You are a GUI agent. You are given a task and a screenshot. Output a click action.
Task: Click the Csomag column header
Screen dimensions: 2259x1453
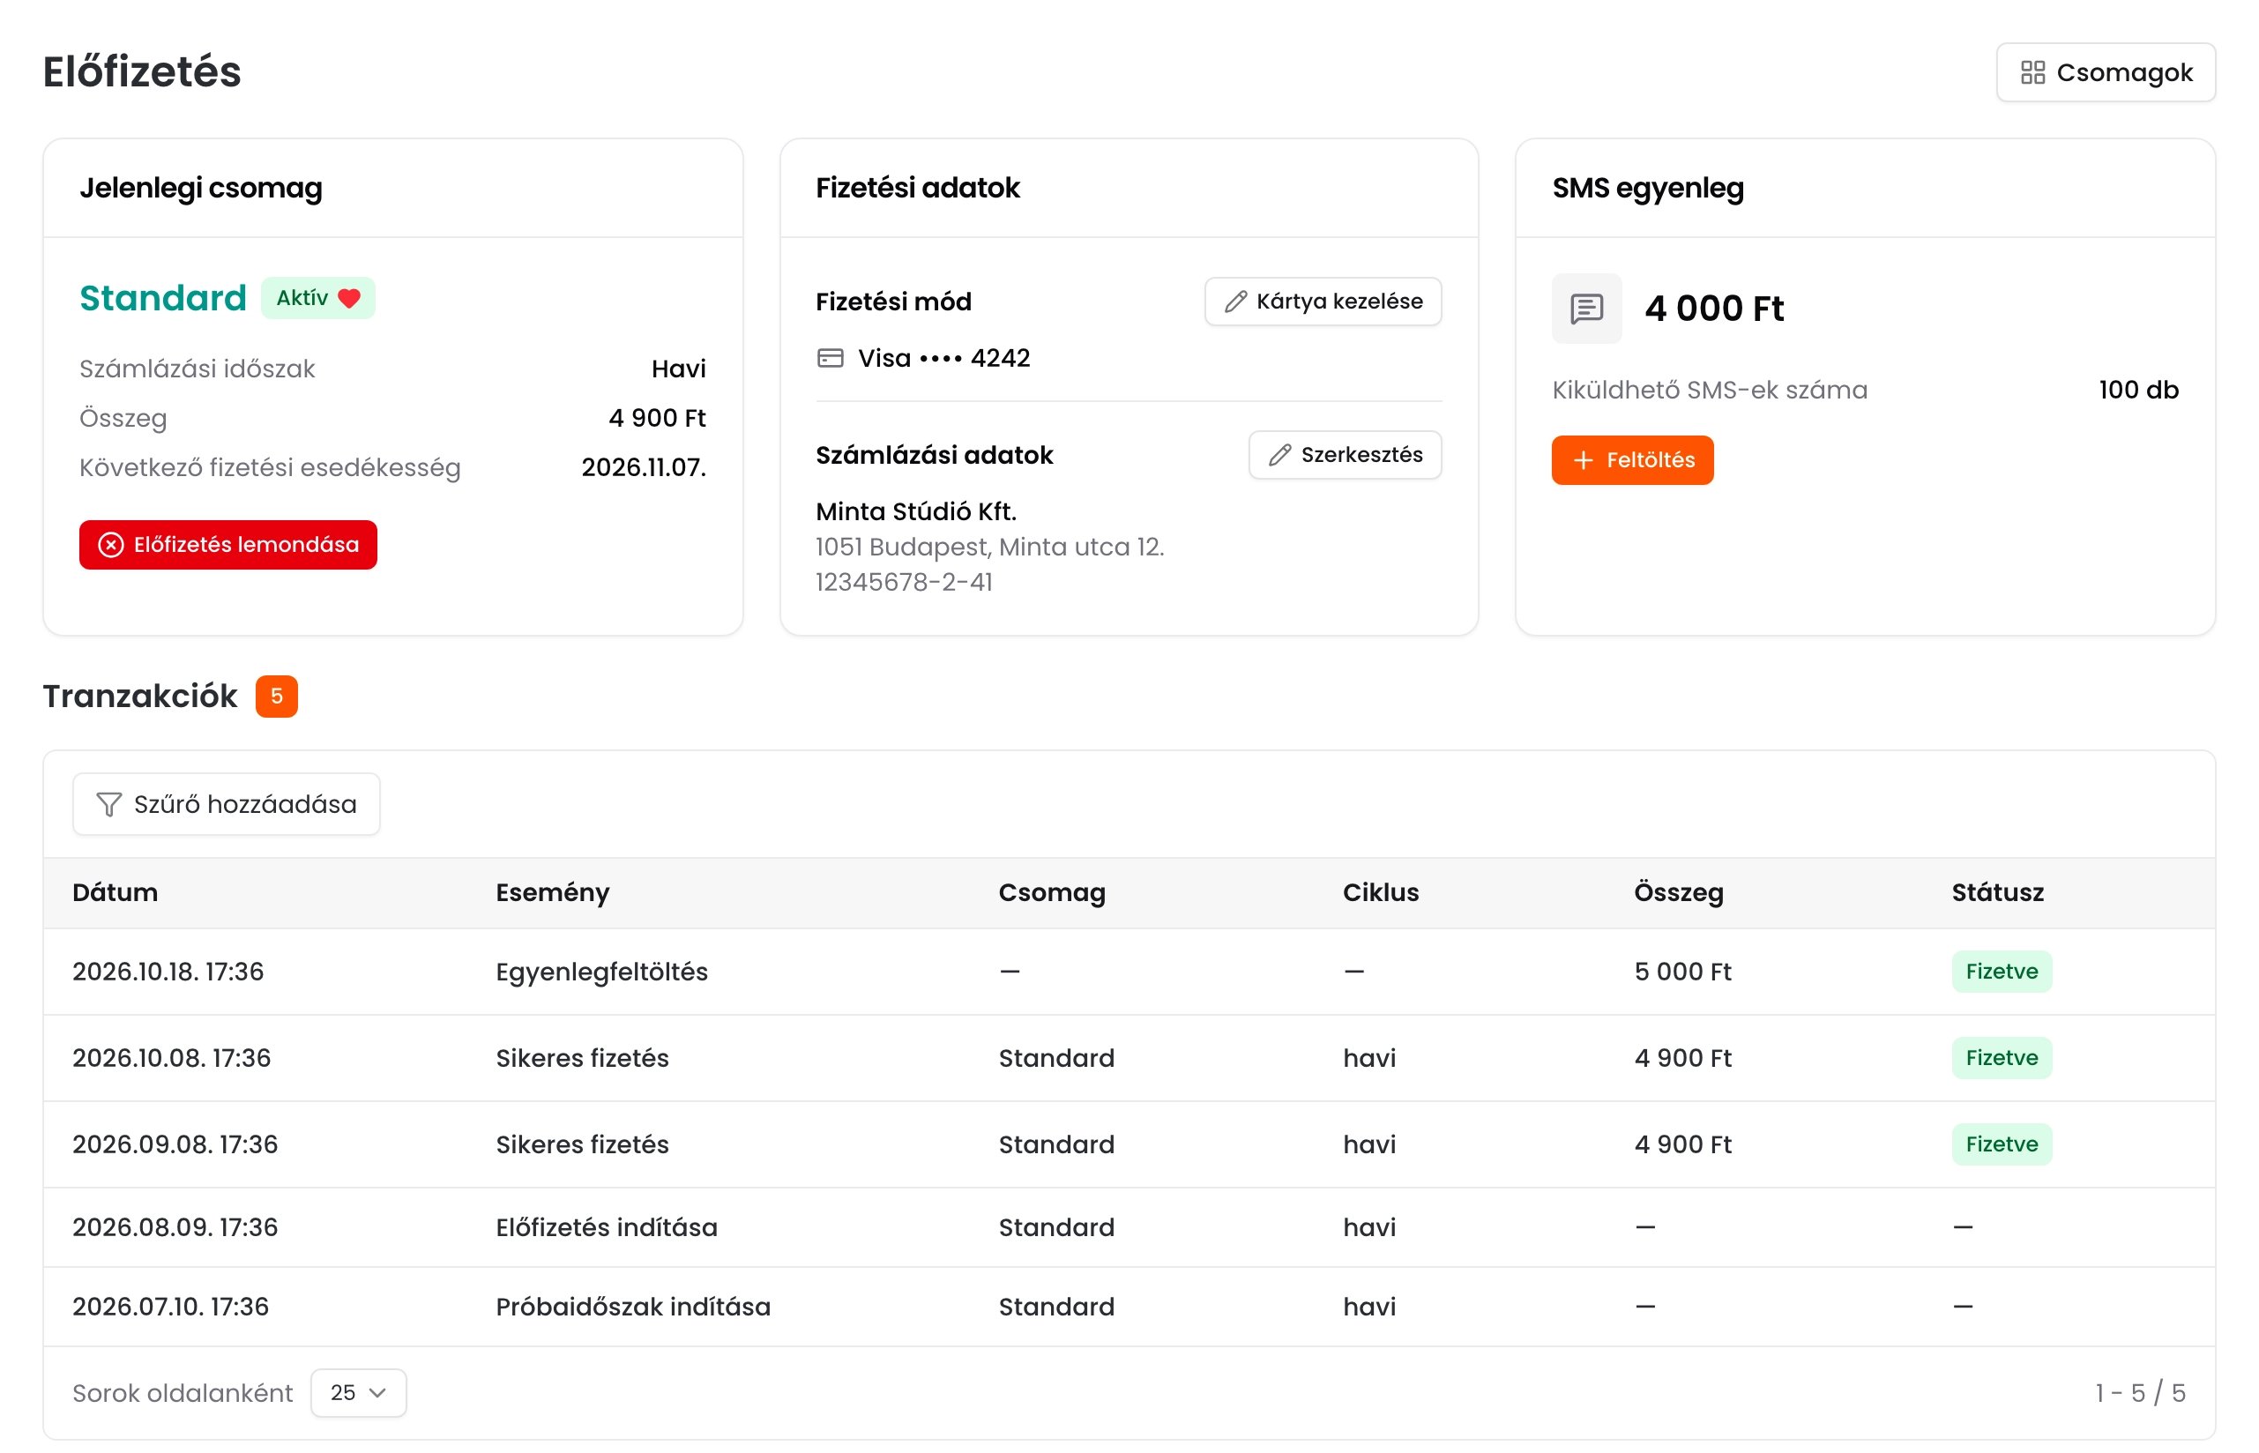pos(1052,892)
